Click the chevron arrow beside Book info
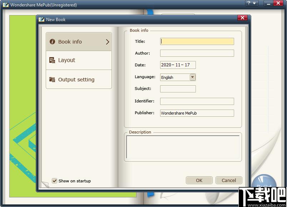The height and width of the screenshot is (207, 287). pyautogui.click(x=108, y=42)
